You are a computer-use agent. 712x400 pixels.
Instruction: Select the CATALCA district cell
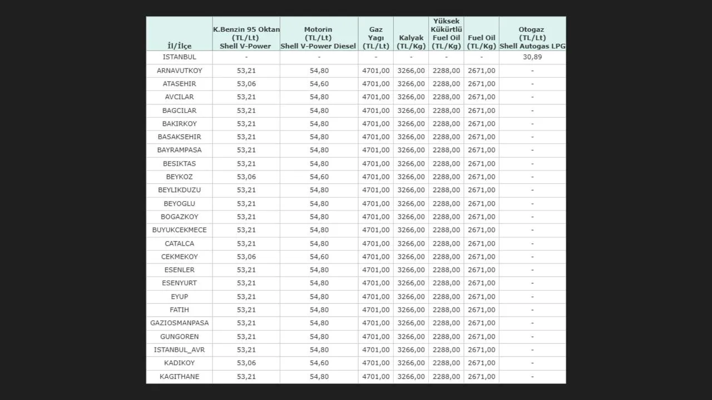179,243
